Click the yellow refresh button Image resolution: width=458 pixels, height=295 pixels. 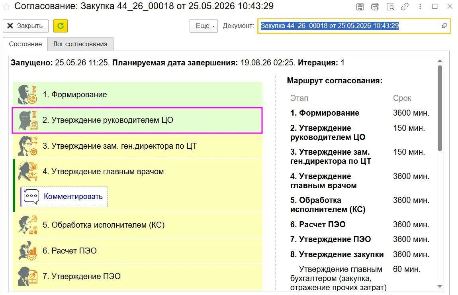61,26
